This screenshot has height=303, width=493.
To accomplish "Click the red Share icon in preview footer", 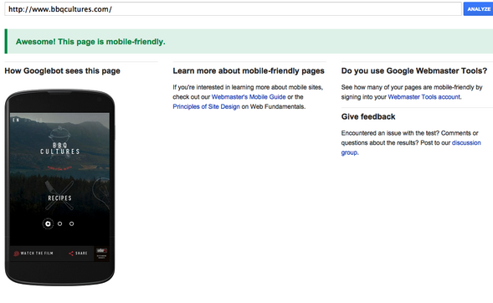I will point(71,254).
